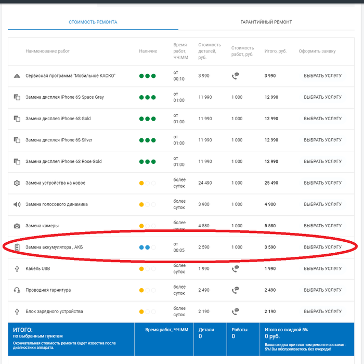Click the Замена дисплея iPhone 6S Rose Gold name
The image size is (364, 364).
pos(63,162)
